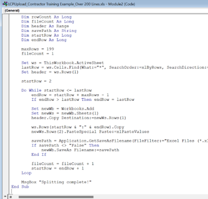
Task: Click the line 'Dim startRow As Long'
Action: 47,35
